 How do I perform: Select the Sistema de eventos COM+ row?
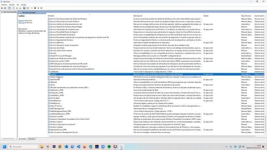click(x=156, y=61)
